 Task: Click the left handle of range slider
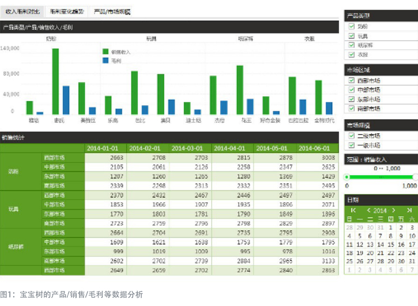[347, 177]
